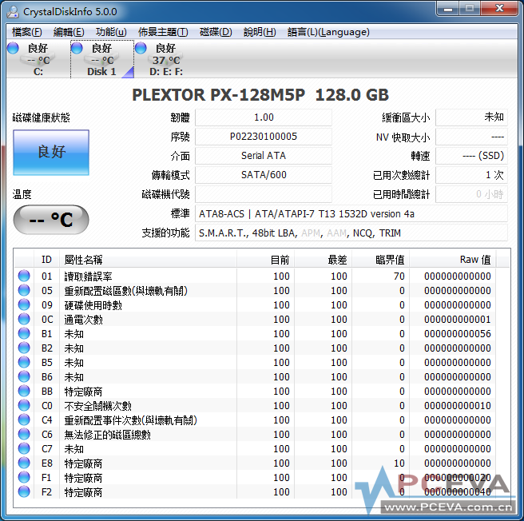This screenshot has height=521, width=524.
Task: Click the serial number field P02230100005
Action: (264, 137)
